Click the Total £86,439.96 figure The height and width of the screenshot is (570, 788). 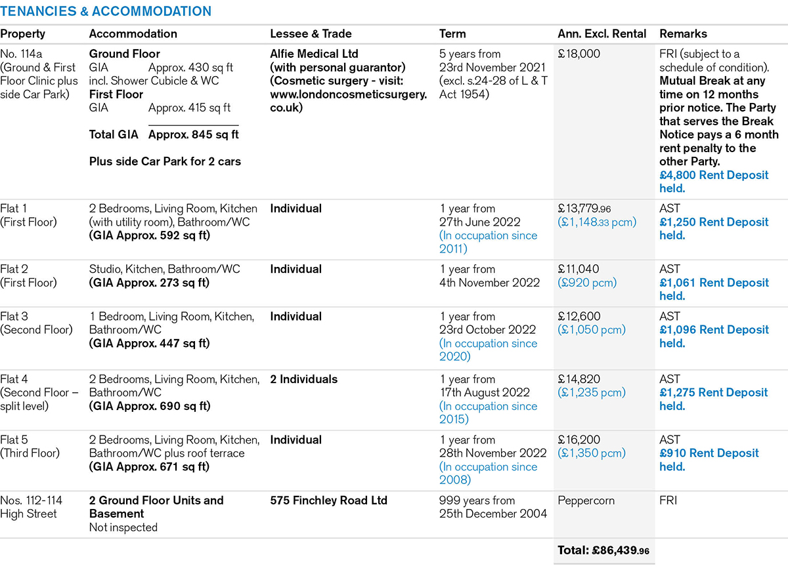(x=603, y=551)
